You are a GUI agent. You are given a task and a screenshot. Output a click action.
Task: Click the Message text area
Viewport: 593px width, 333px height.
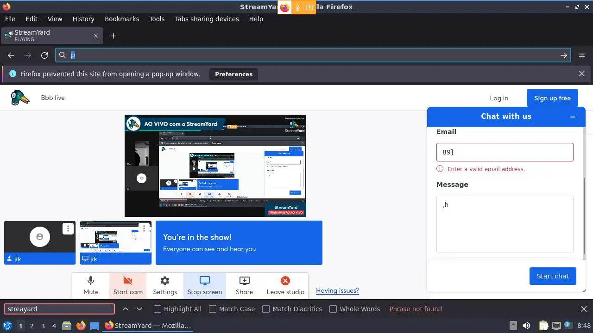point(505,224)
